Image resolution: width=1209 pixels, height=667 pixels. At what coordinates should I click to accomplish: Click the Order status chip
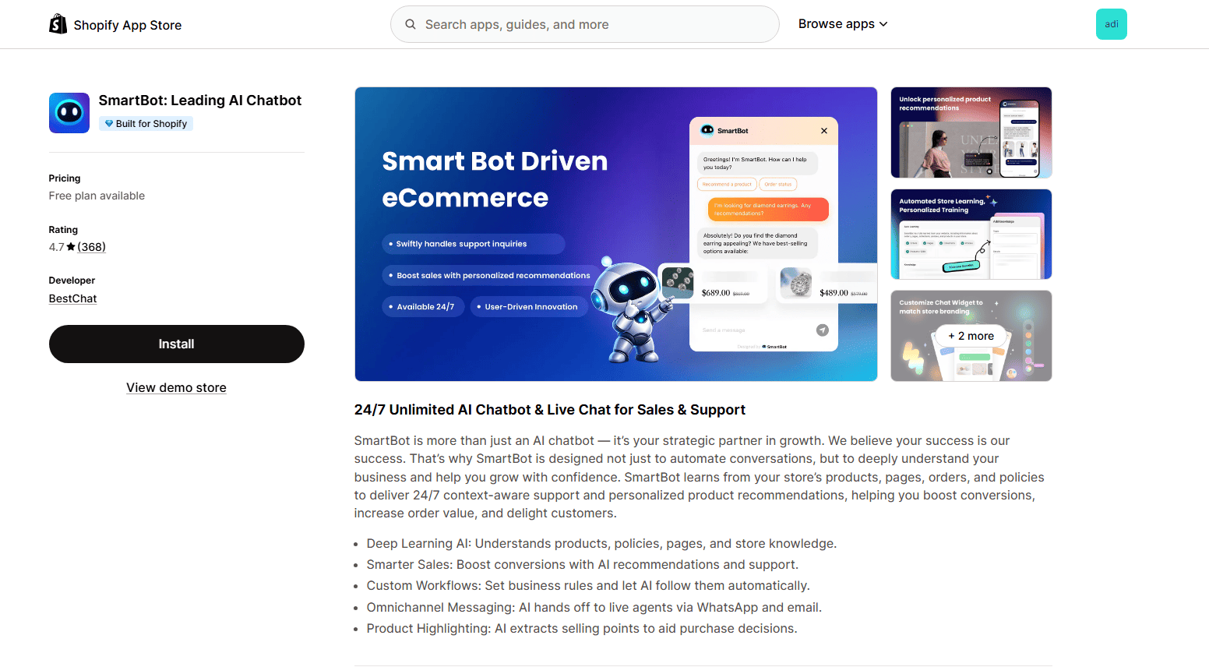[x=777, y=185]
